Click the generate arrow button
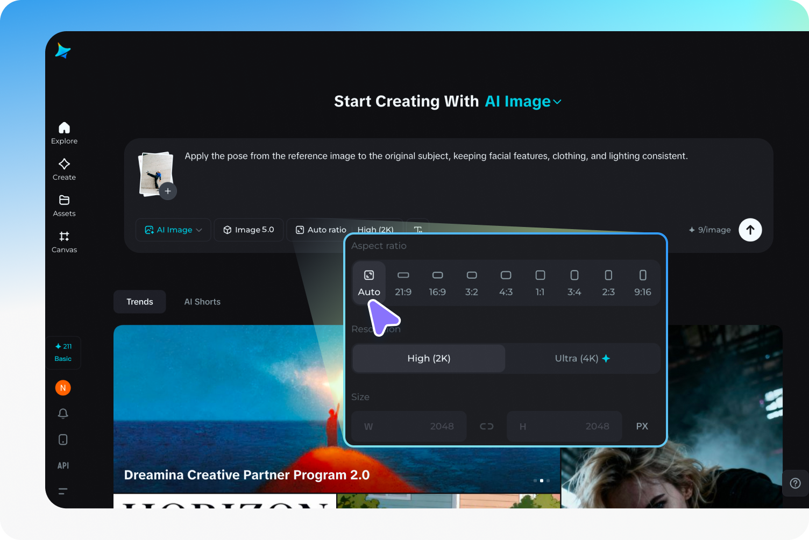This screenshot has width=809, height=540. [750, 230]
